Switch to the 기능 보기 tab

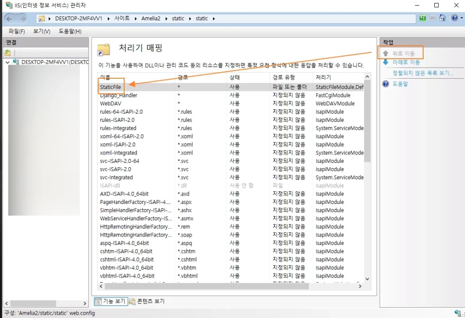(x=111, y=301)
